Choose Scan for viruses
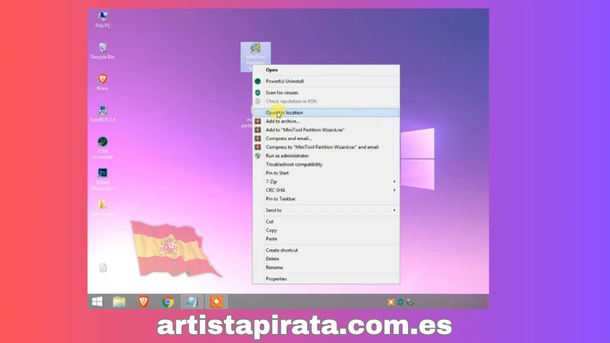This screenshot has height=343, width=610. (x=326, y=93)
